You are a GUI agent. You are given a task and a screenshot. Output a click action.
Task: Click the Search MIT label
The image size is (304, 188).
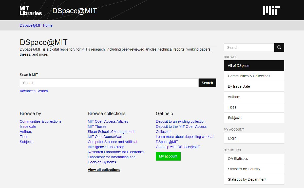tap(29, 75)
